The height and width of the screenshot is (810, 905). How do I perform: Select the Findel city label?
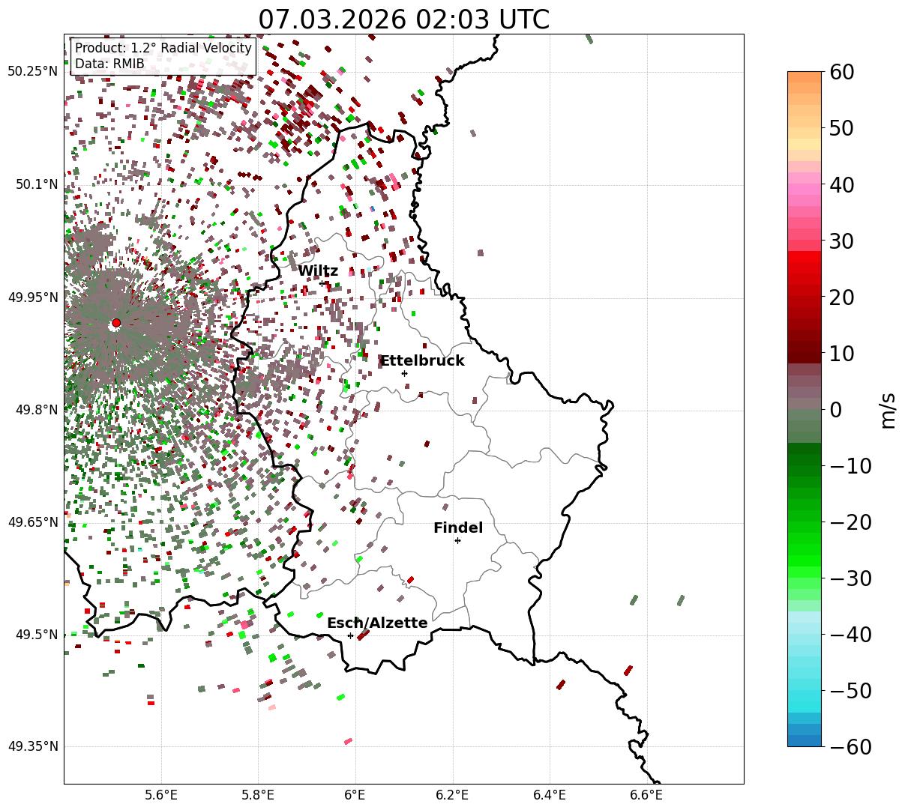pos(458,528)
